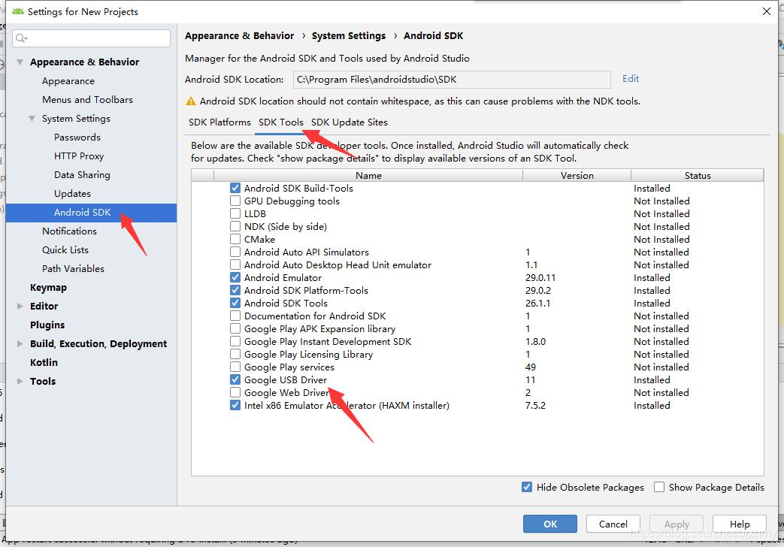Screen dimensions: 784x547
Task: Uncheck Intel x86 Emulator Accelerator checkbox
Action: click(x=235, y=405)
